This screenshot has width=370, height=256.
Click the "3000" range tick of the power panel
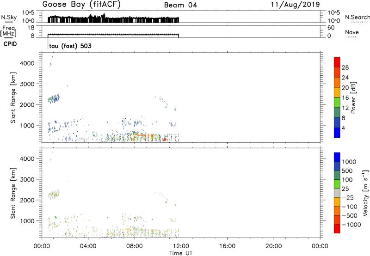tap(27, 84)
